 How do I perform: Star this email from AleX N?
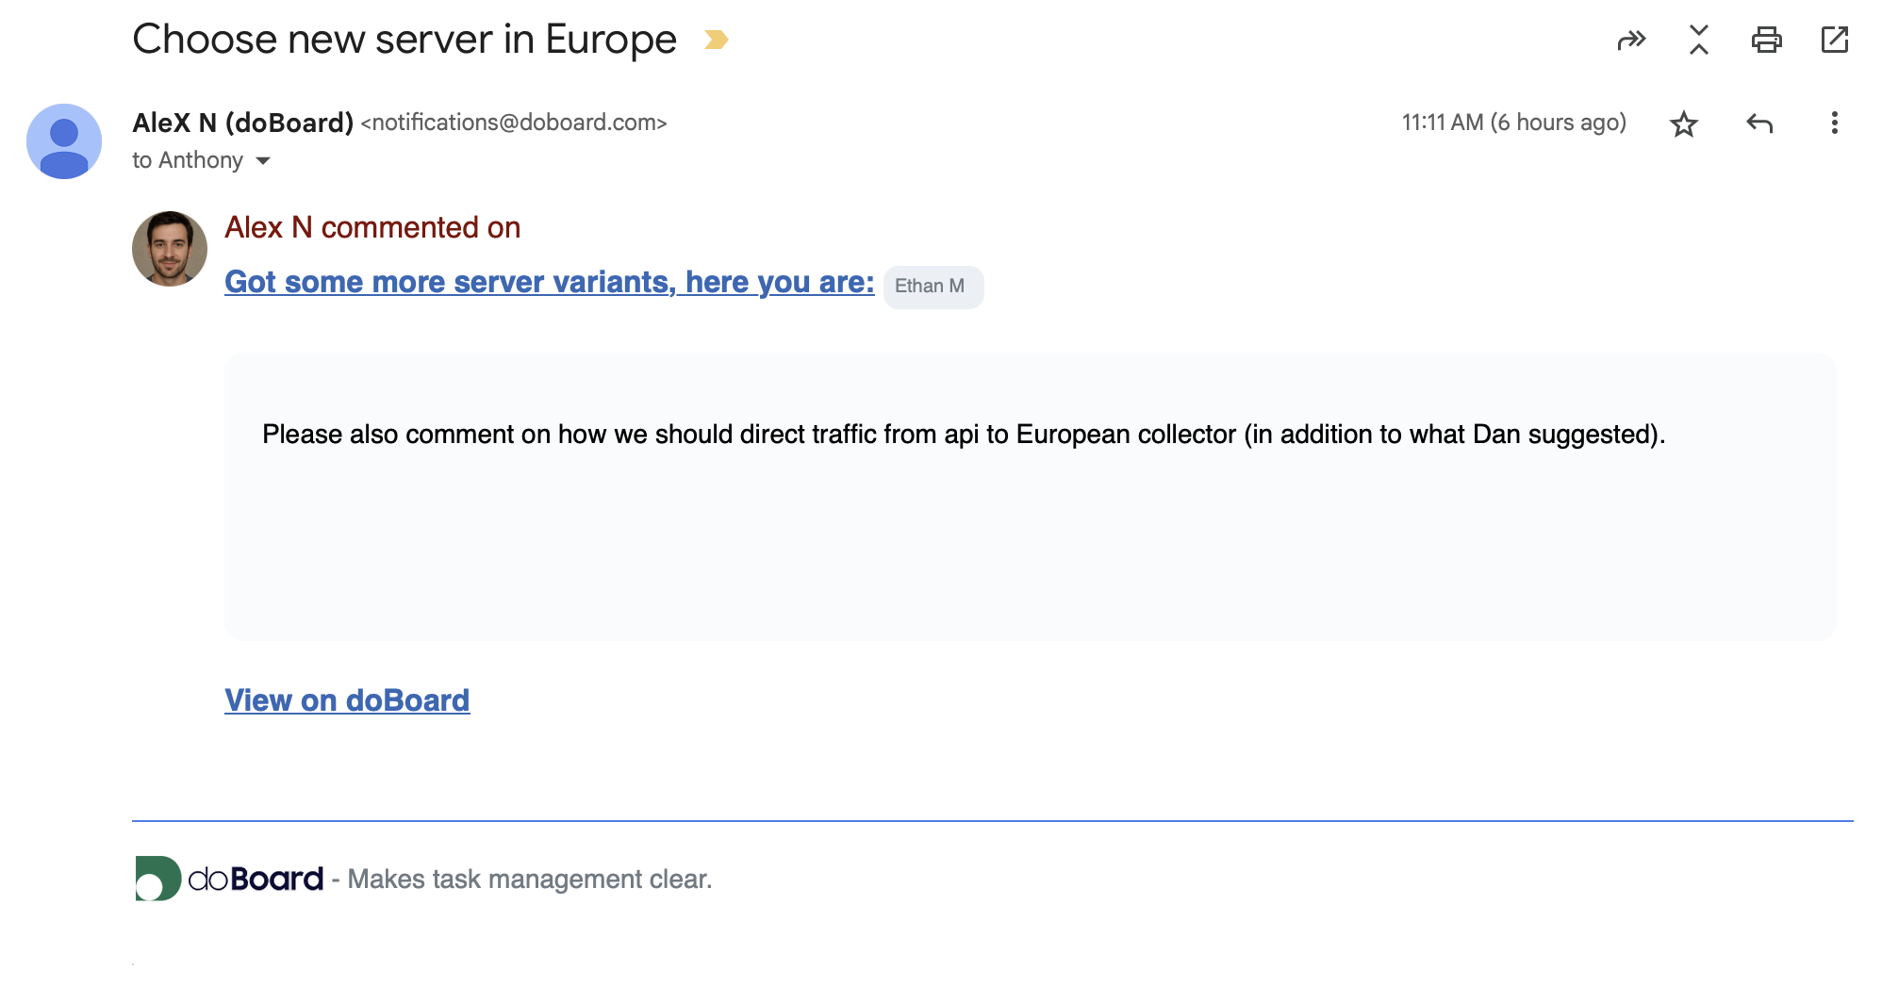click(x=1684, y=123)
